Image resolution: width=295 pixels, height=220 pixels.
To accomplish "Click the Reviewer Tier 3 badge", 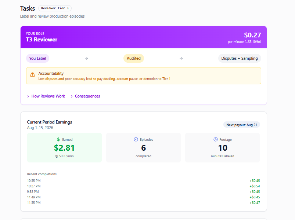I will tap(55, 8).
